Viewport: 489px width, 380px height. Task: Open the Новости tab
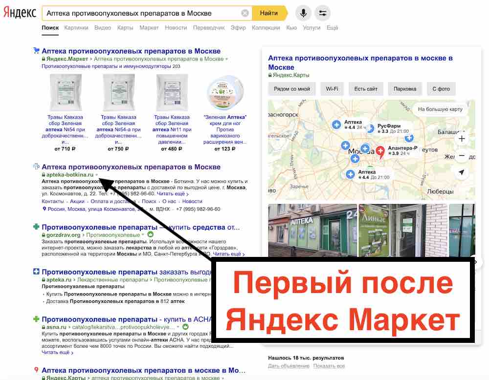click(176, 28)
